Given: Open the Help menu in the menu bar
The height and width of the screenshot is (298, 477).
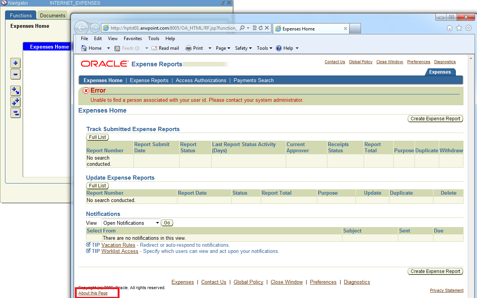Looking at the screenshot, I should pyautogui.click(x=170, y=39).
